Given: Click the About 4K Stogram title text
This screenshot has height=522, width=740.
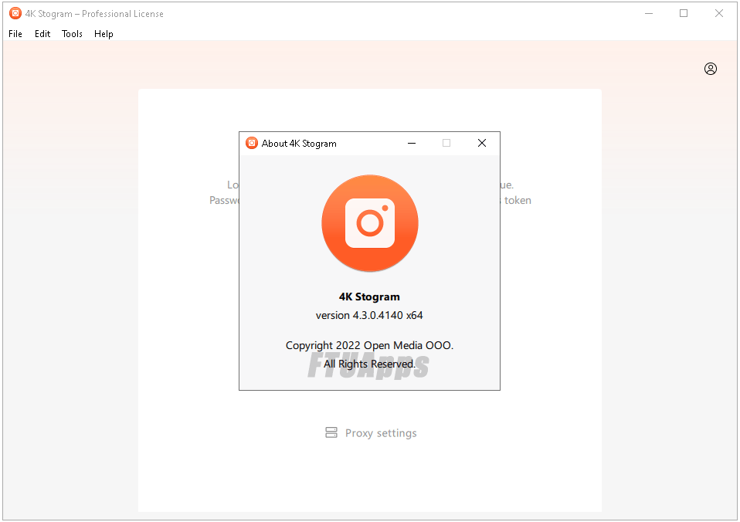Looking at the screenshot, I should tap(299, 144).
